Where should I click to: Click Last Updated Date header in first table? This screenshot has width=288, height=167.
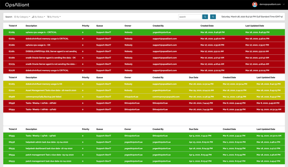254,26
